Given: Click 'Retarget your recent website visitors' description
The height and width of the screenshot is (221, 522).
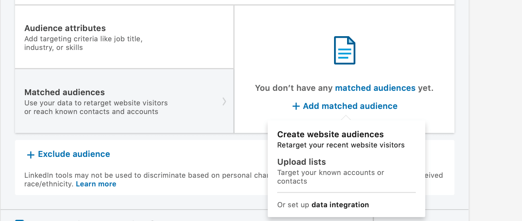Looking at the screenshot, I should pyautogui.click(x=341, y=145).
